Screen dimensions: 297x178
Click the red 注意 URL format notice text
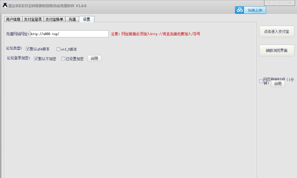coord(156,34)
